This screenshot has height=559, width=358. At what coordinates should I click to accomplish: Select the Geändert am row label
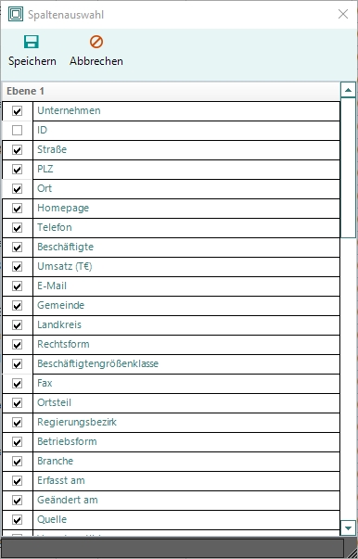coord(68,500)
